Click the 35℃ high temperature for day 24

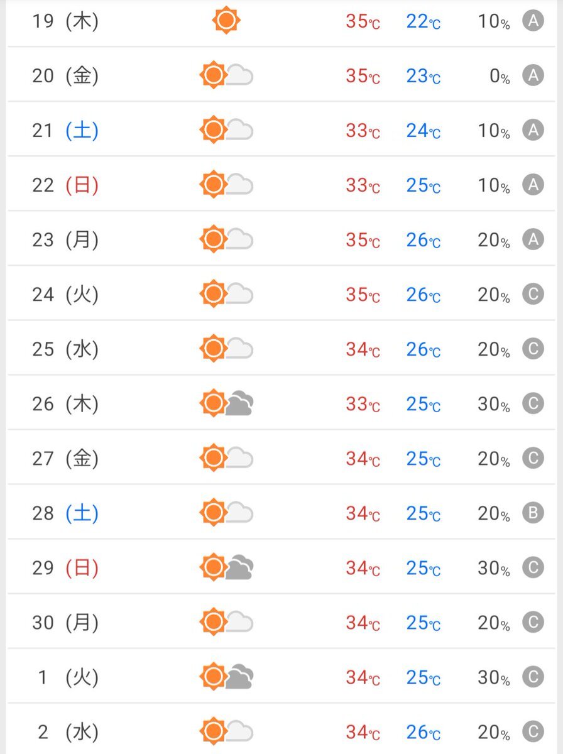click(x=363, y=295)
